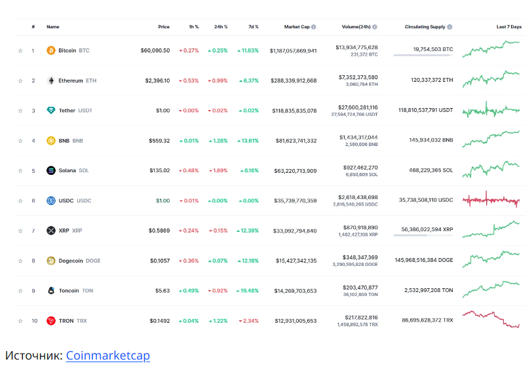Open the Solana SOL name link
The width and height of the screenshot is (532, 372).
(73, 170)
